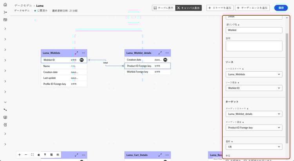Viewport: 294px width, 161px height.
Task: Click the monitor icon in the left sidebar
Action: pyautogui.click(x=5, y=118)
